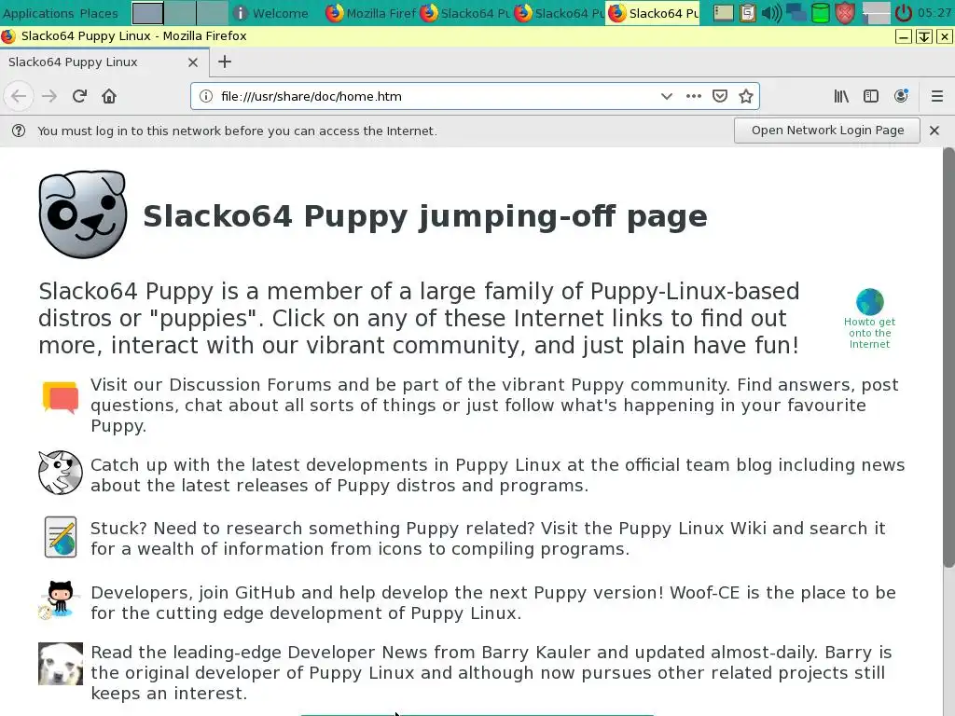Go back to the previous page
Image resolution: width=955 pixels, height=716 pixels.
19,96
